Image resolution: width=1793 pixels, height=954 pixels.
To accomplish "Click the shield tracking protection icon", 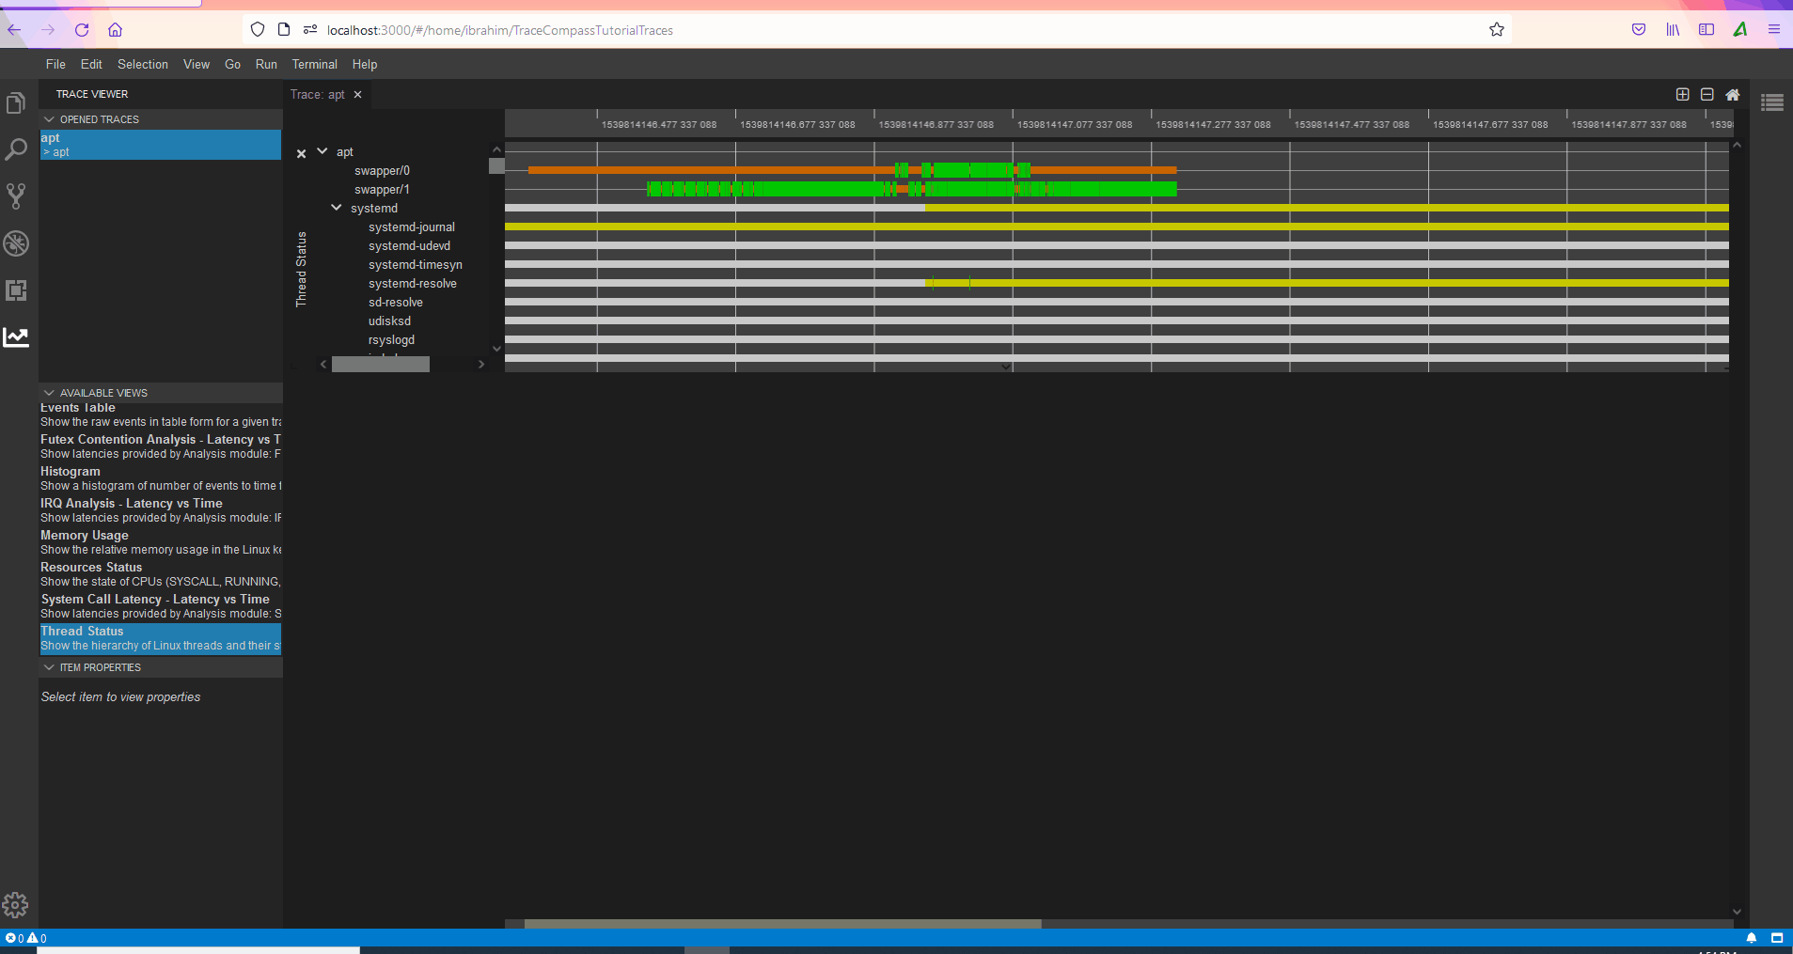I will pyautogui.click(x=258, y=30).
